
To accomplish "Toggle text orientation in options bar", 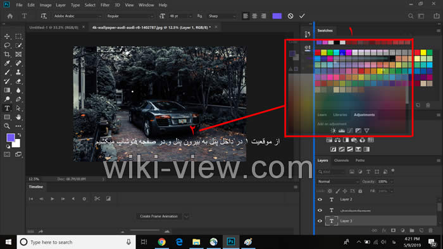I will tap(44, 16).
